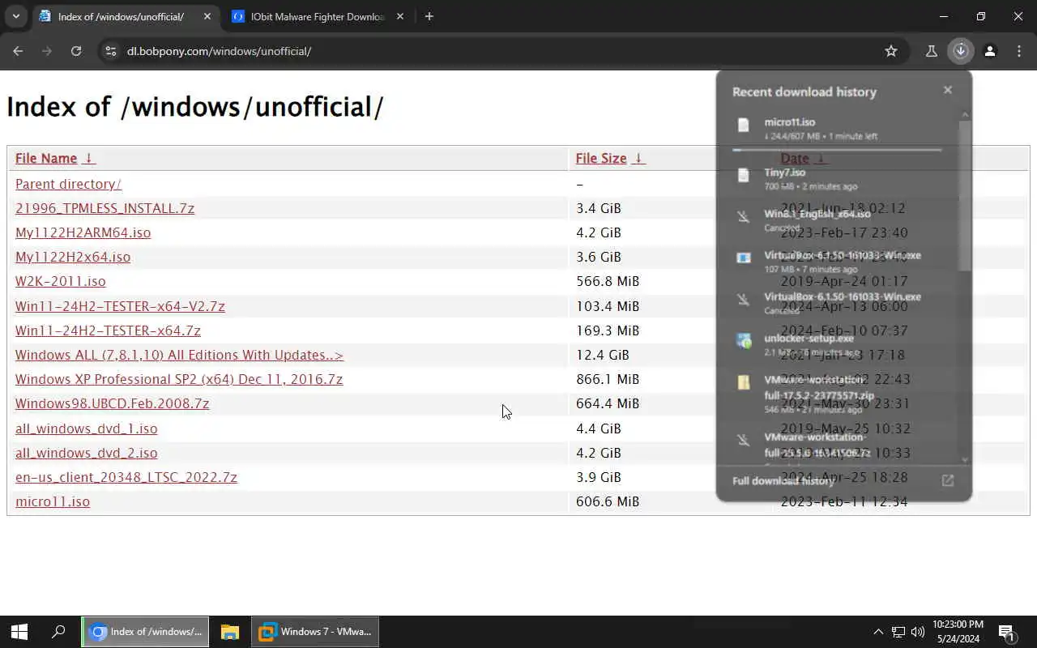Screen dimensions: 1037x648
Task: Download Win11-24H2-TESTER-x64-V2.7z
Action: coord(120,306)
